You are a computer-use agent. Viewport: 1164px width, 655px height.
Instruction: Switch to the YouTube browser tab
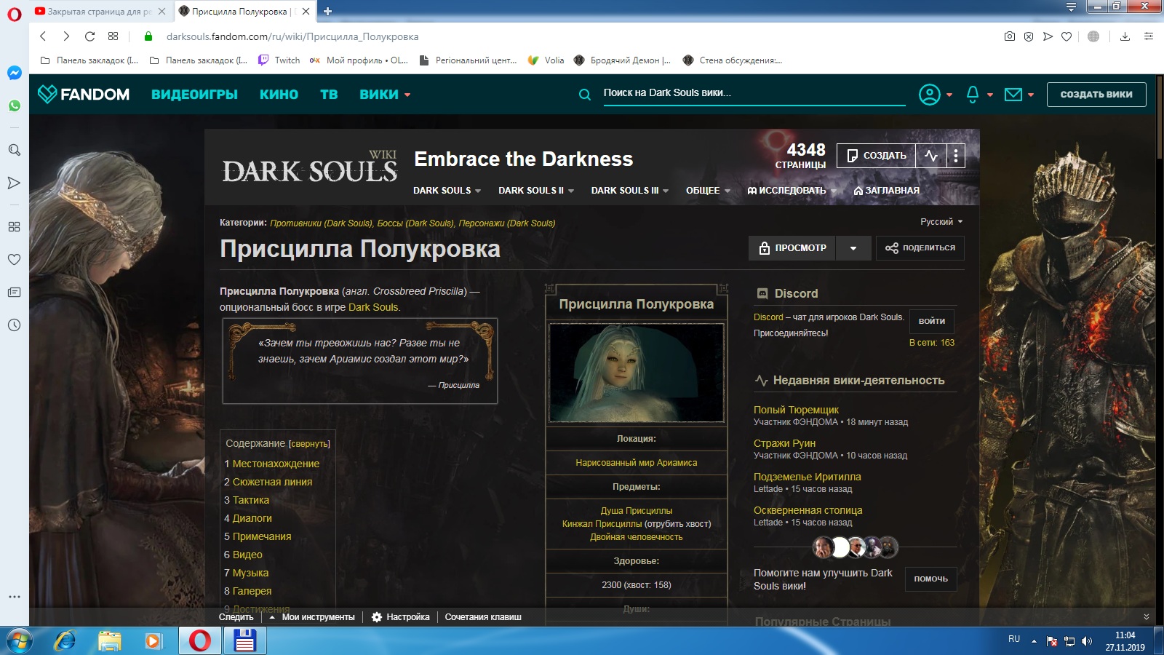pos(100,12)
